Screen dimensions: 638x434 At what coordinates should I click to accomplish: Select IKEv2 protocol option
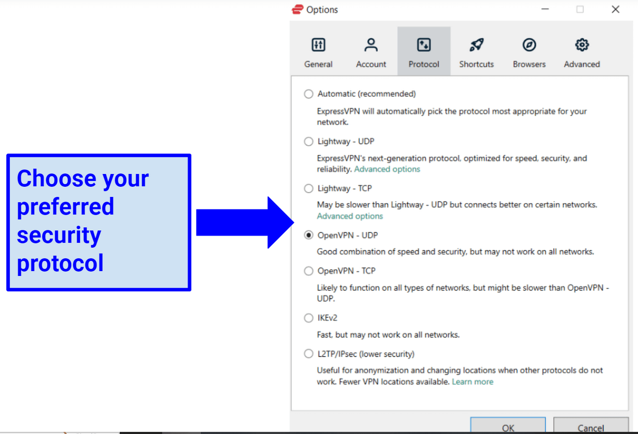point(308,318)
